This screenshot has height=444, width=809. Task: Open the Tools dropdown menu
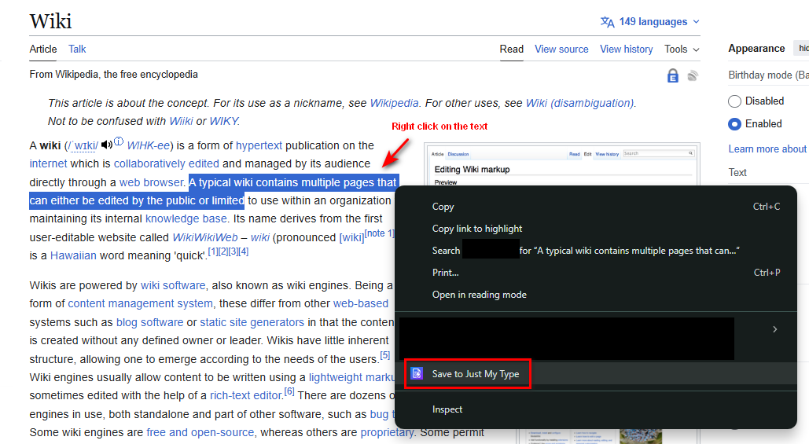[681, 49]
